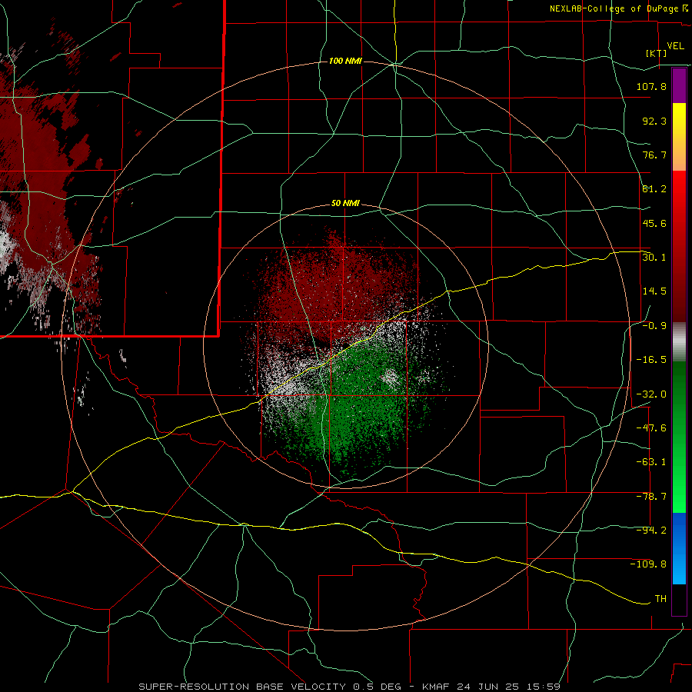Click the [KT] units label
The height and width of the screenshot is (692, 692).
(x=657, y=53)
